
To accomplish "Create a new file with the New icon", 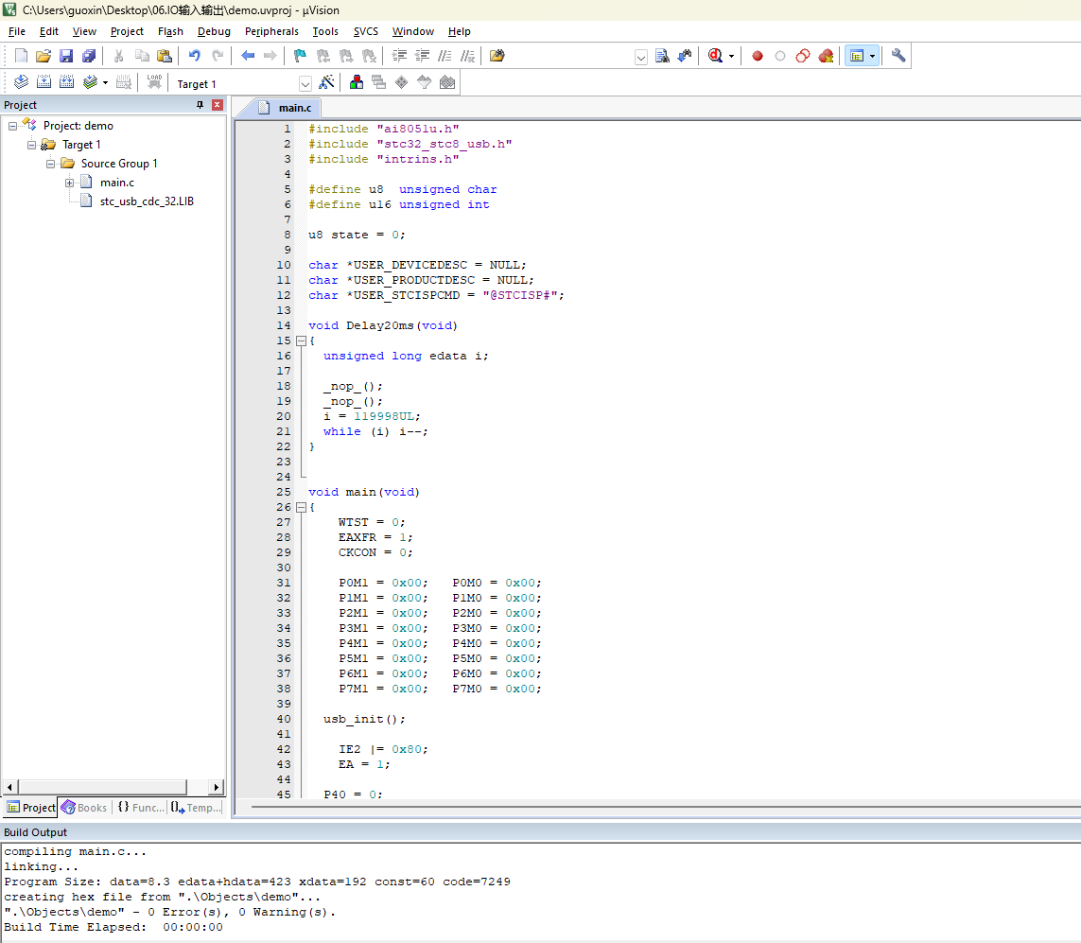I will (21, 56).
